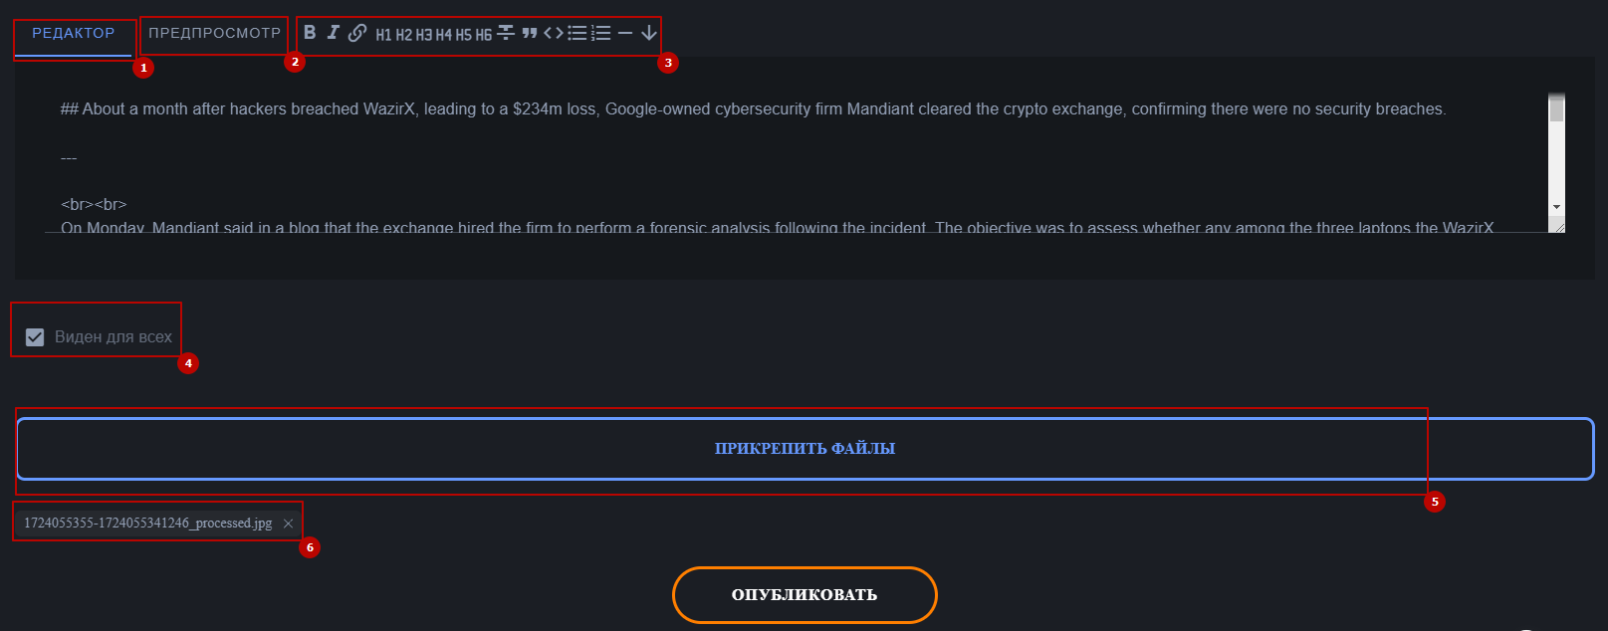Insert a code block

pyautogui.click(x=553, y=33)
